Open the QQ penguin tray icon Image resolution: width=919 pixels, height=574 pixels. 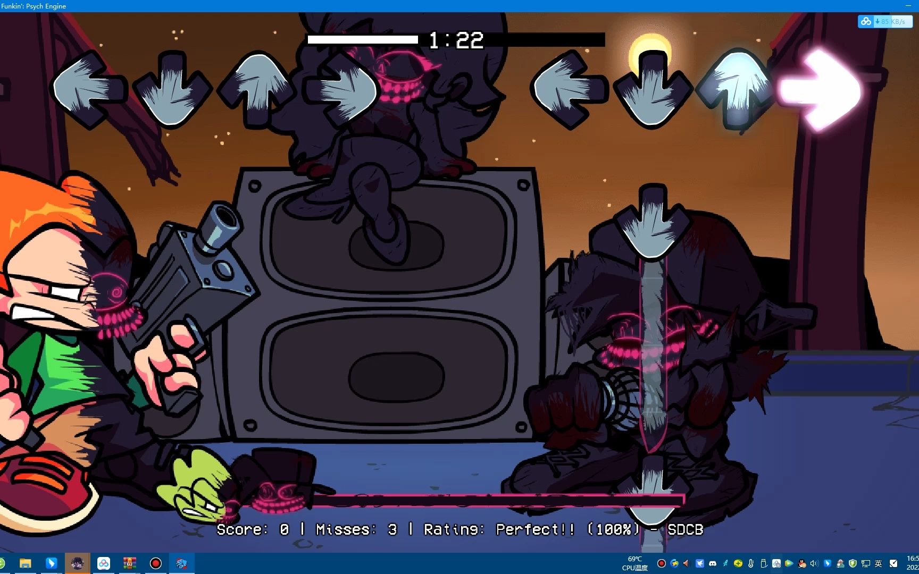pos(802,563)
